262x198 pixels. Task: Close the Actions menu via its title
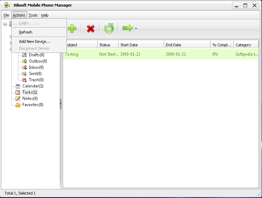(19, 15)
